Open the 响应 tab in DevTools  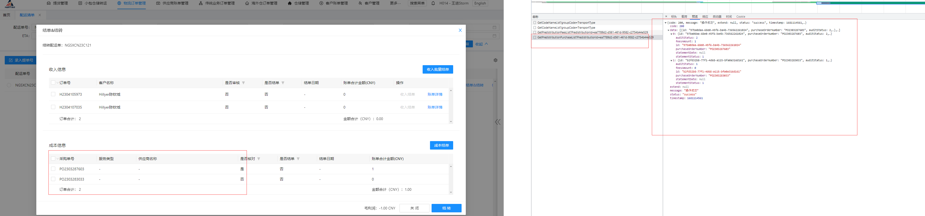tap(705, 17)
